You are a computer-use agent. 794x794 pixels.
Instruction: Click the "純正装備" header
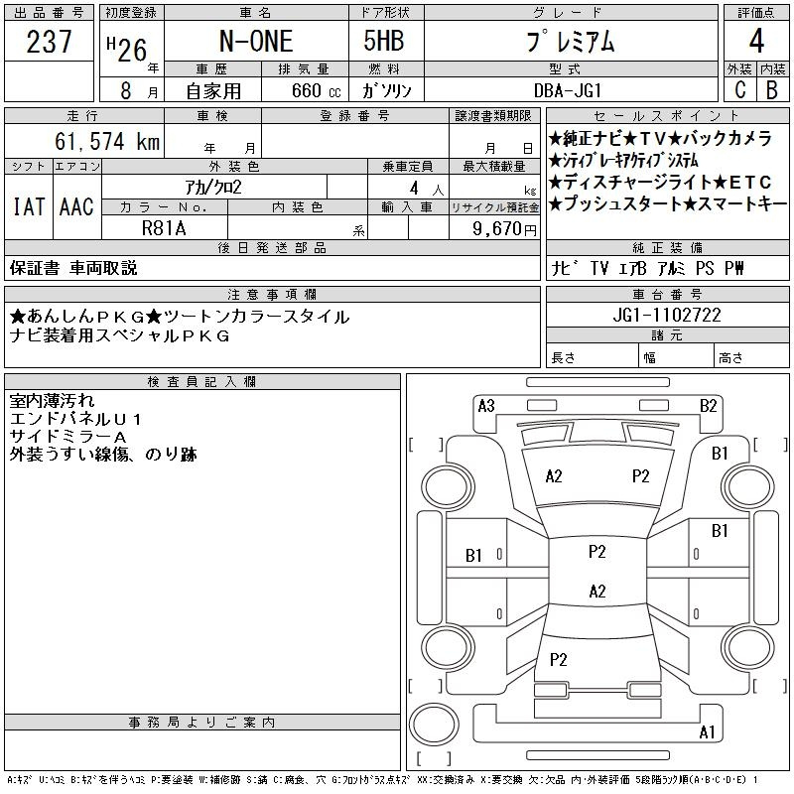click(667, 248)
